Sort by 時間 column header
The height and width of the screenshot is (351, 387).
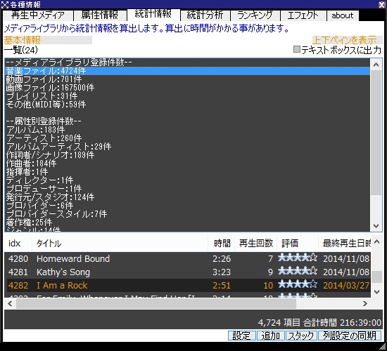tap(222, 244)
